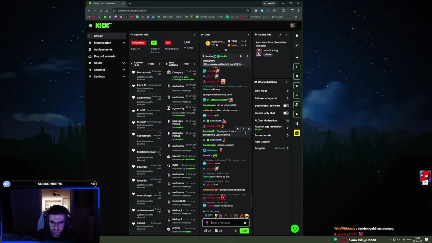Open Set goals options arrow
Viewport: 432px width, 243px height.
[288, 148]
